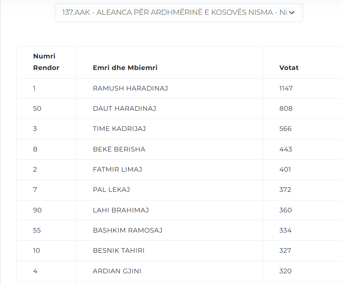Select the Numri Rendor column header

(x=46, y=62)
